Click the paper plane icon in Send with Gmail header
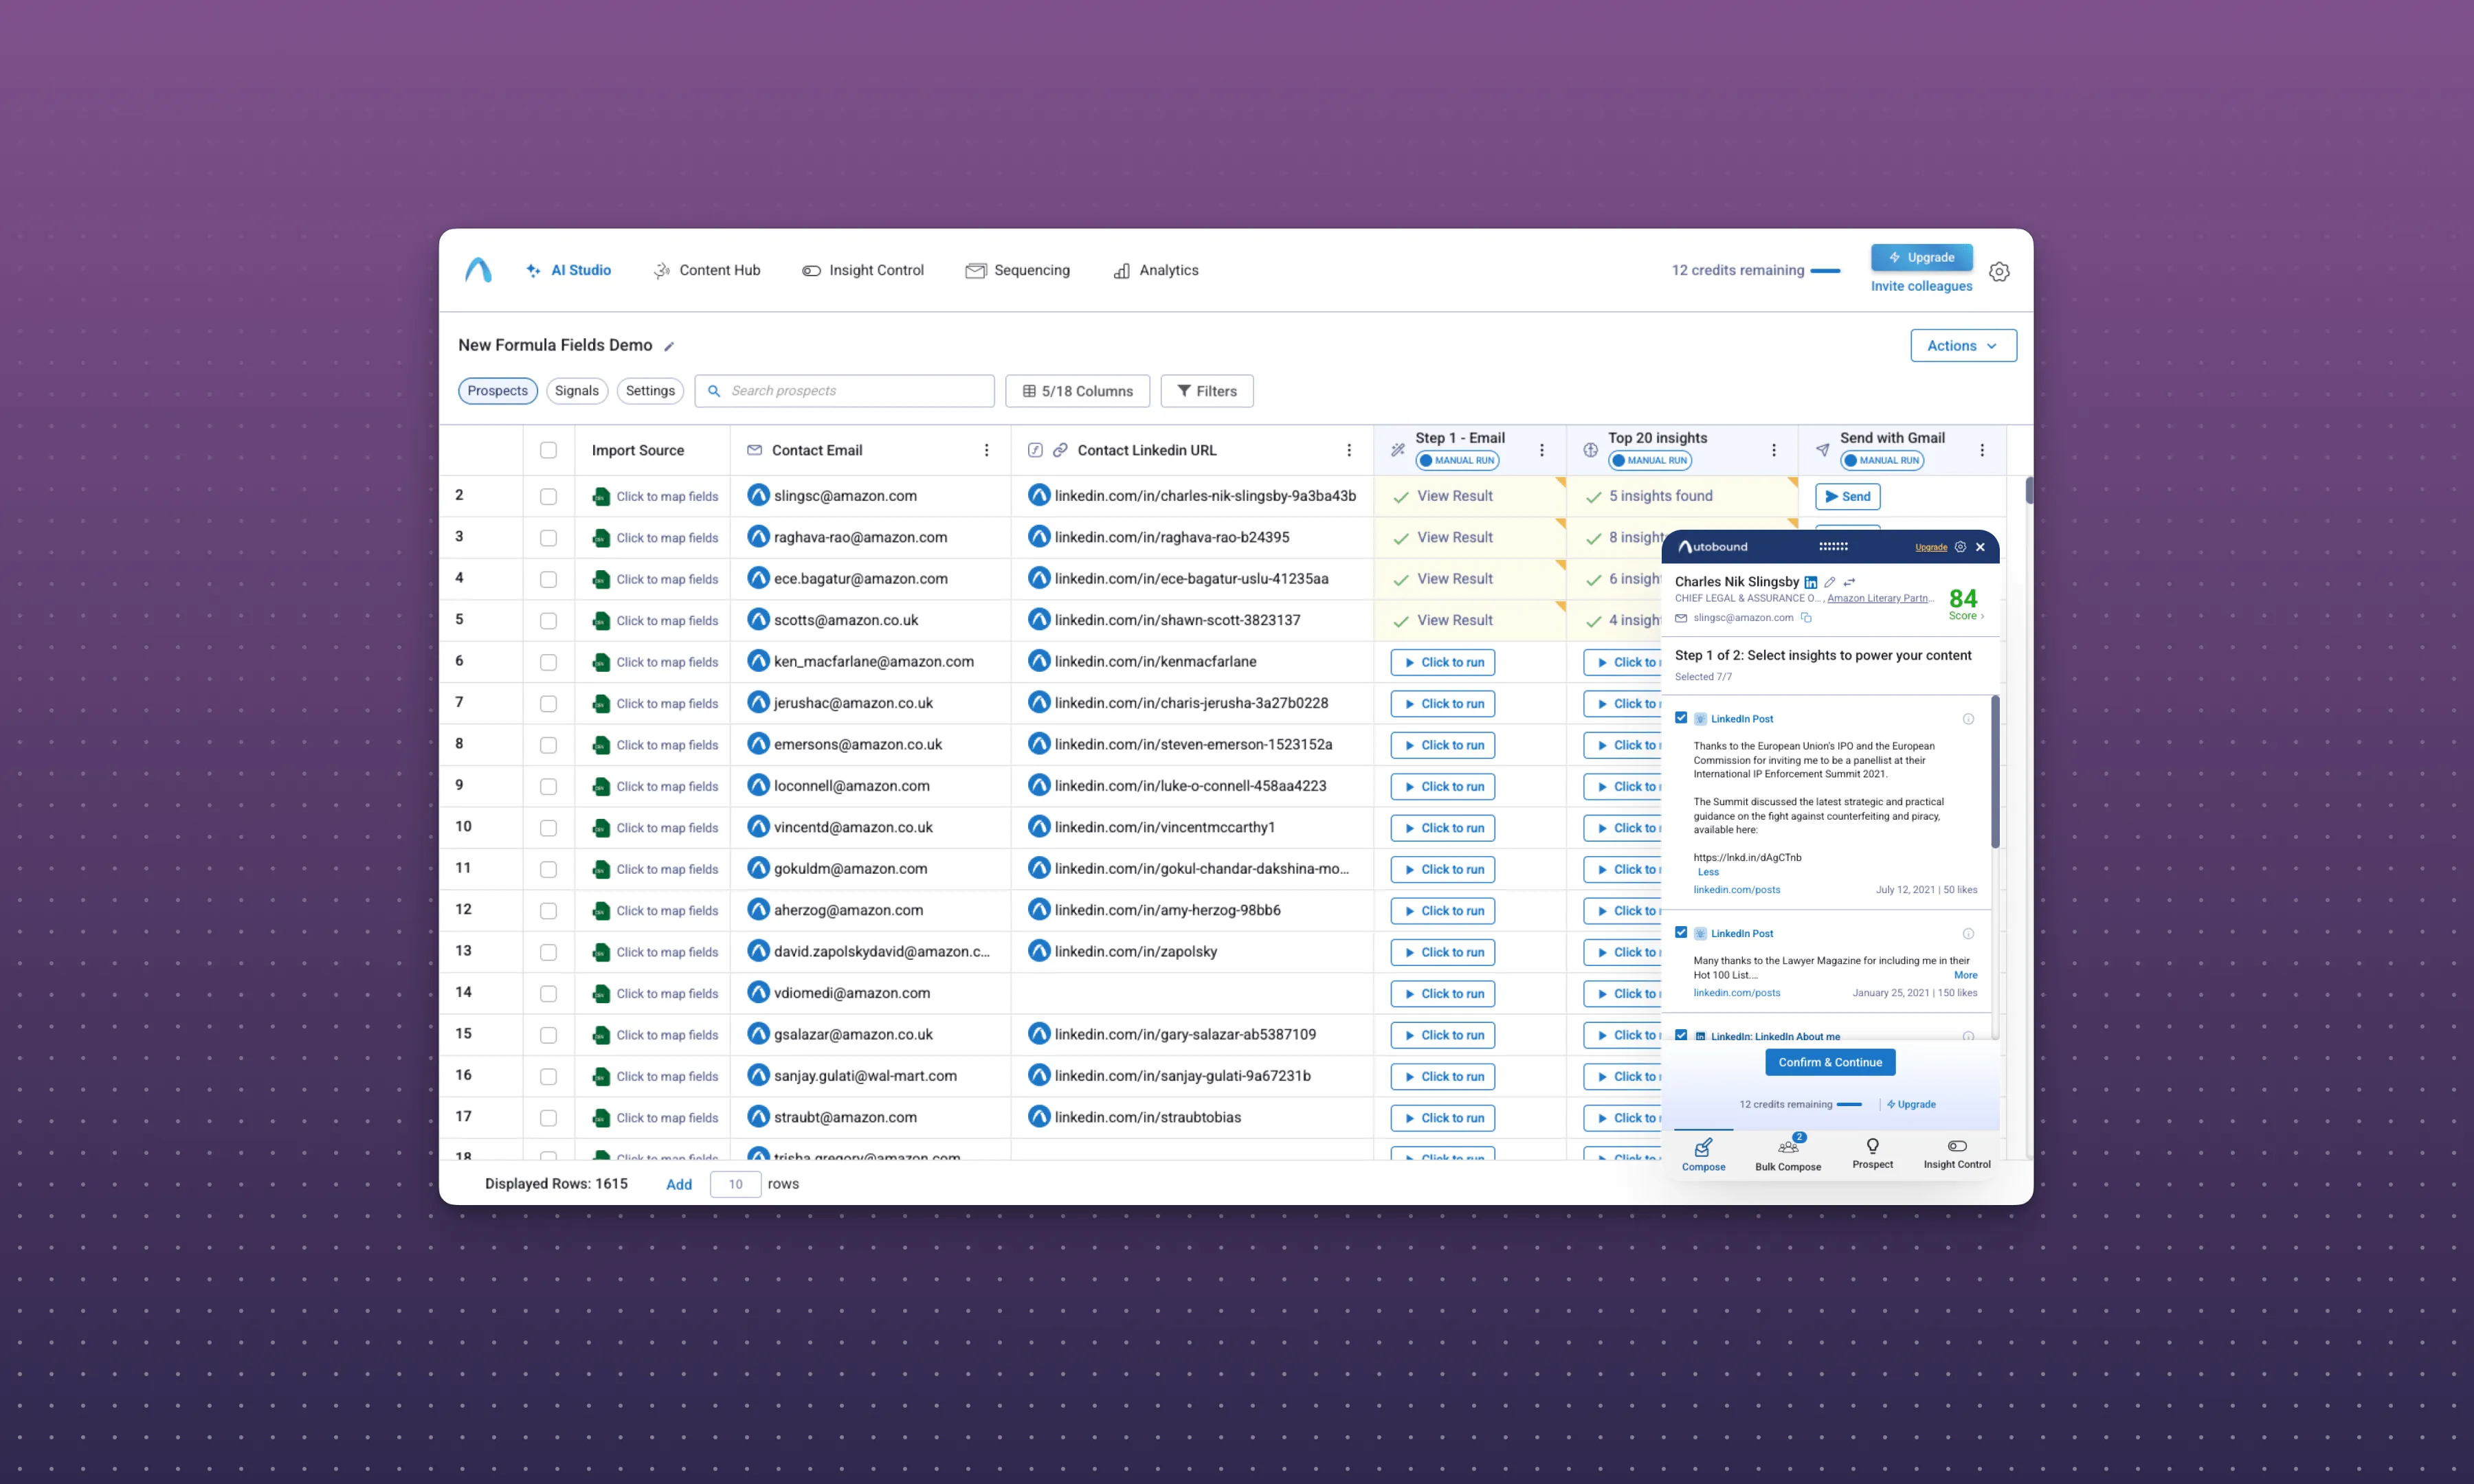 [x=1822, y=450]
